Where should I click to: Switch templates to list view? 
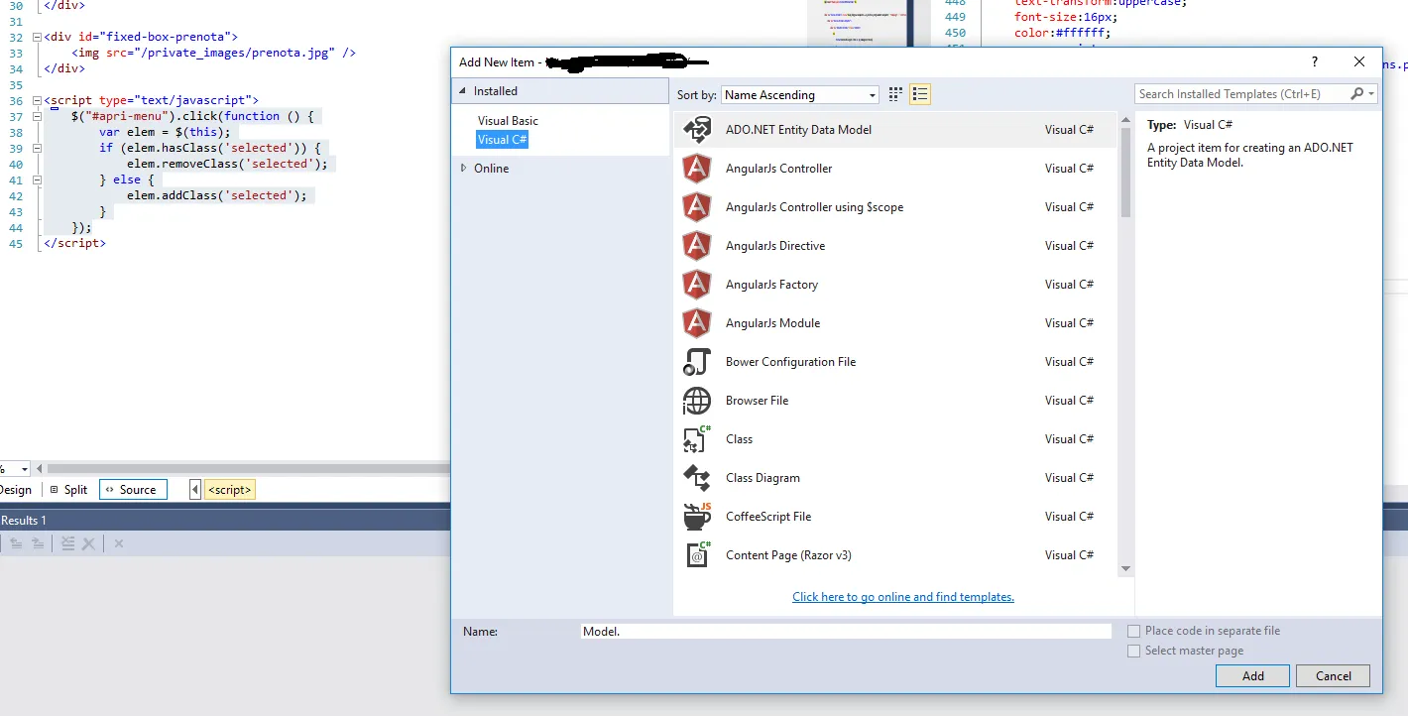tap(920, 94)
